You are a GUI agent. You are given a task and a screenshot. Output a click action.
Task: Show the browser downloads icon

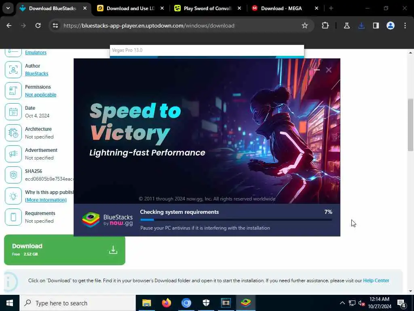coord(361,26)
